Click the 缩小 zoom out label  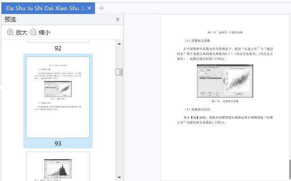[x=44, y=32]
